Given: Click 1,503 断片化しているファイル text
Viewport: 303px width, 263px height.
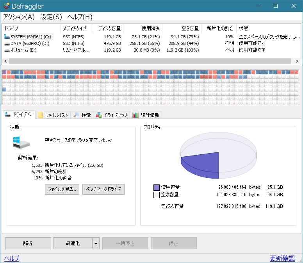Looking at the screenshot, I should click(68, 165).
